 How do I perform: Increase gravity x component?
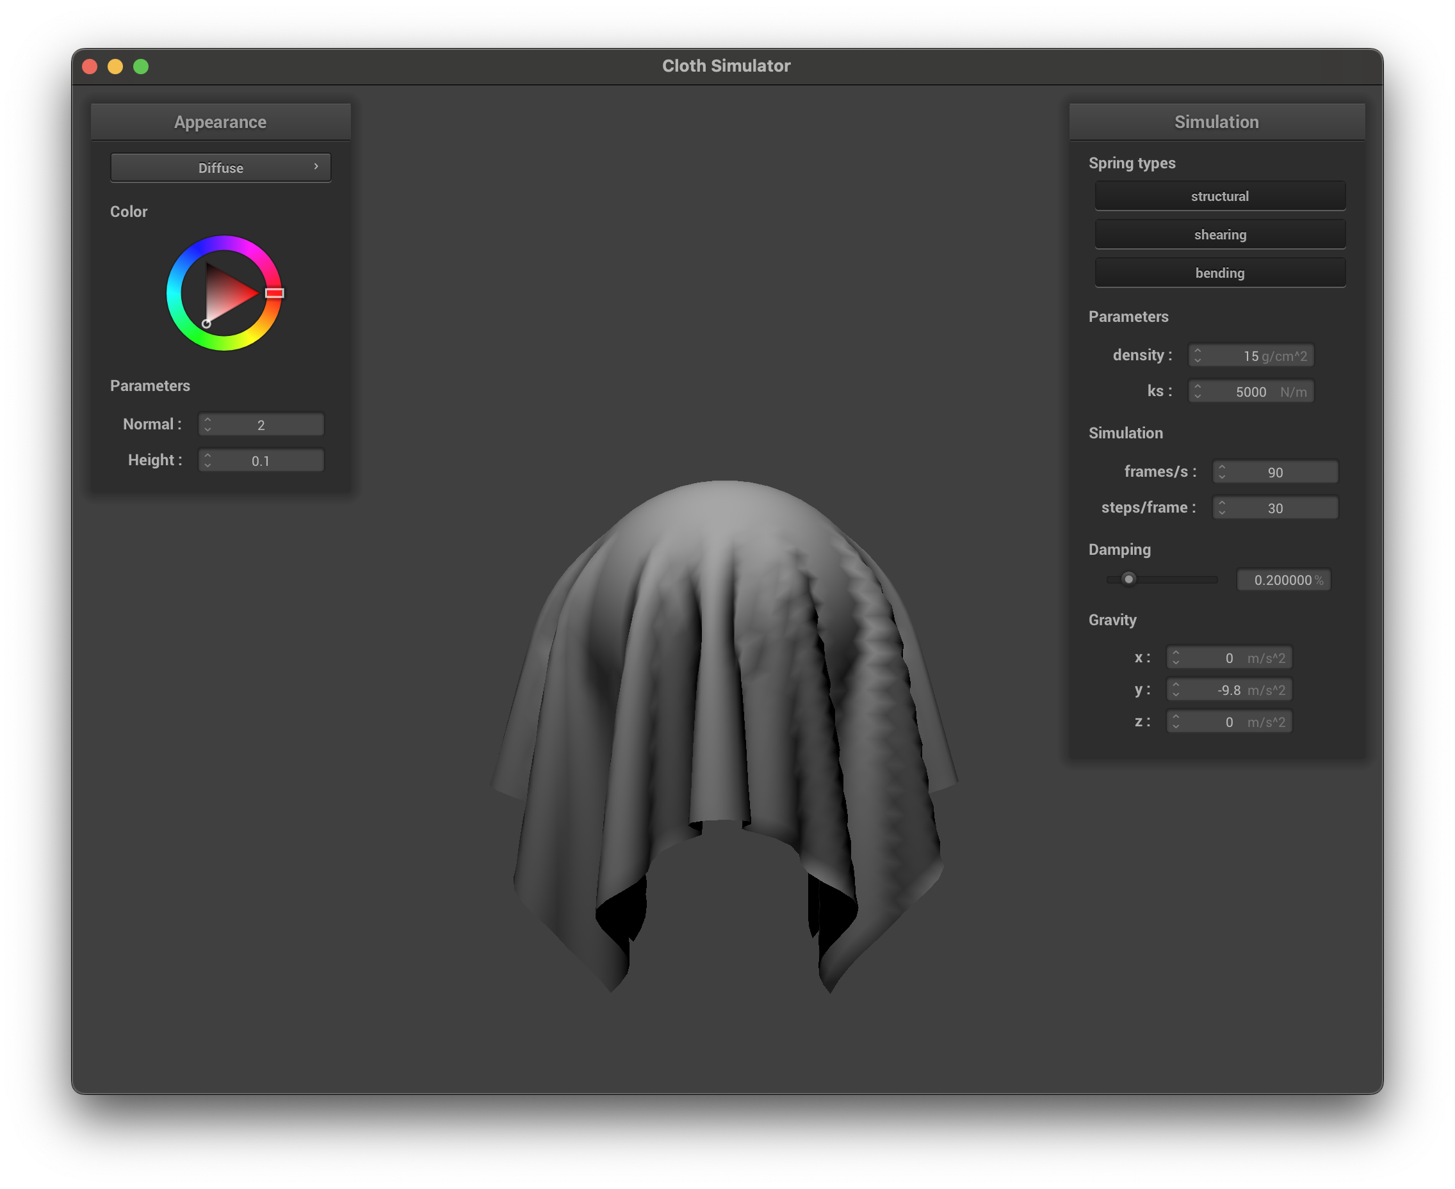point(1176,653)
